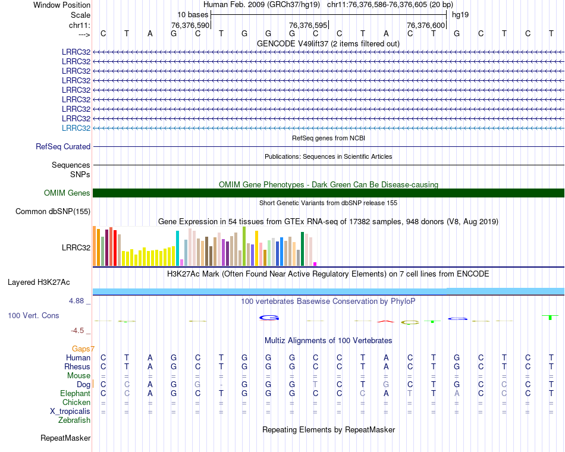
Task: Click the Layered H3K27Ac track label
Action: point(39,282)
